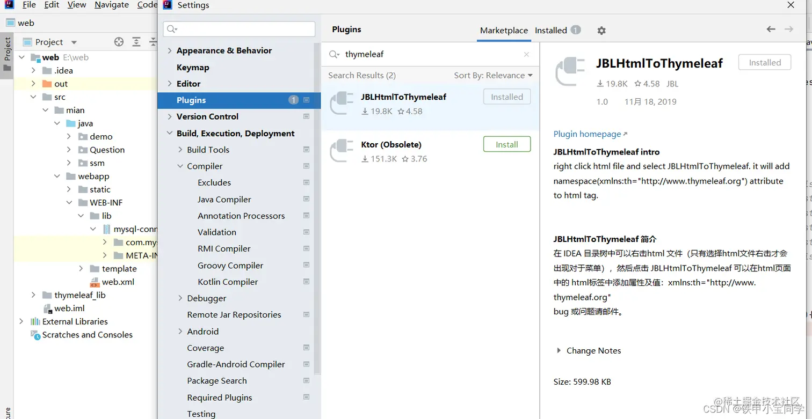This screenshot has width=812, height=419.
Task: Click the project-level icon beside Validation
Action: click(307, 232)
